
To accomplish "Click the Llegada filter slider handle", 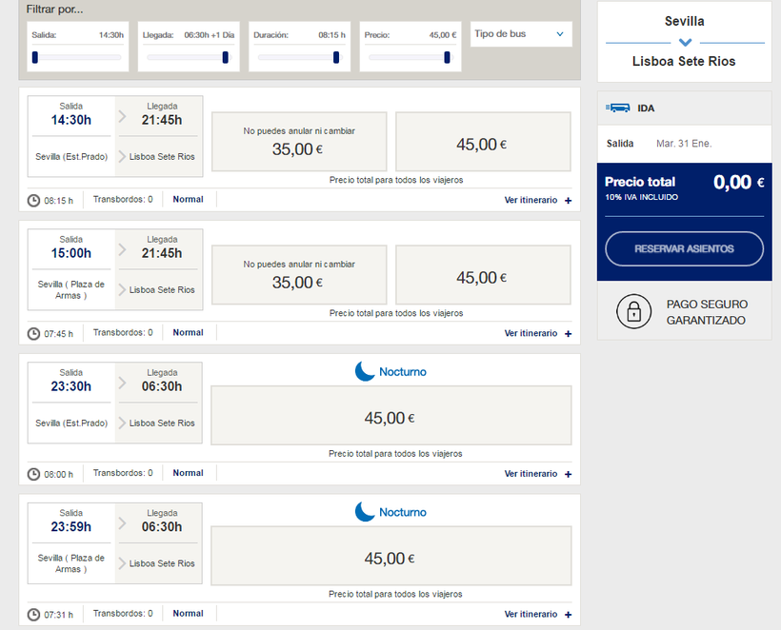I will click(x=226, y=57).
